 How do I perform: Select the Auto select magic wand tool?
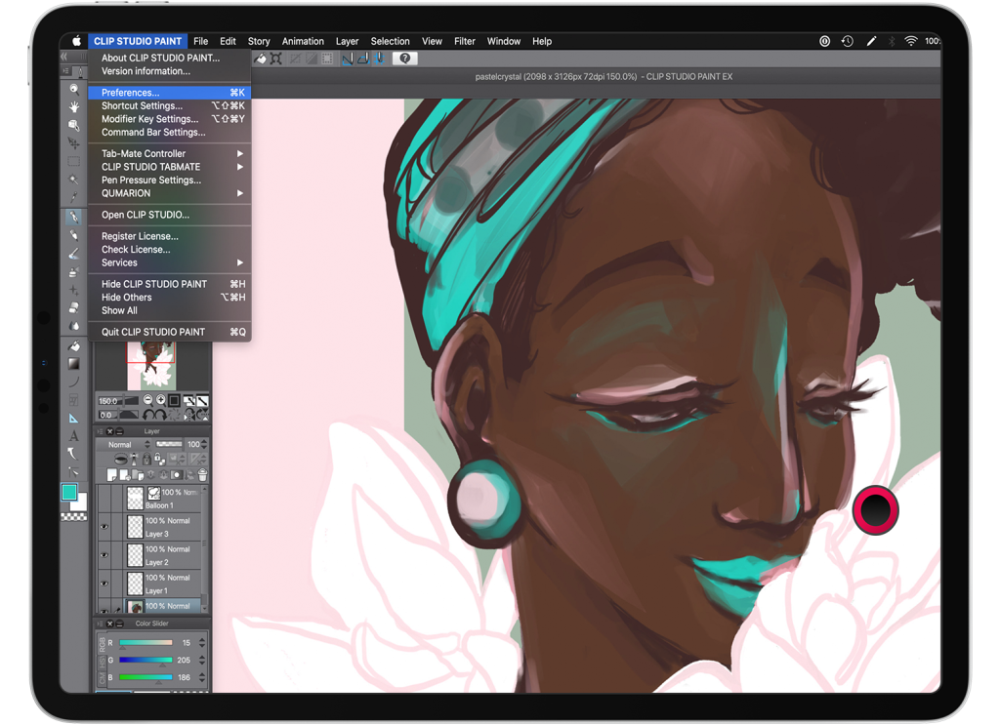click(x=74, y=180)
